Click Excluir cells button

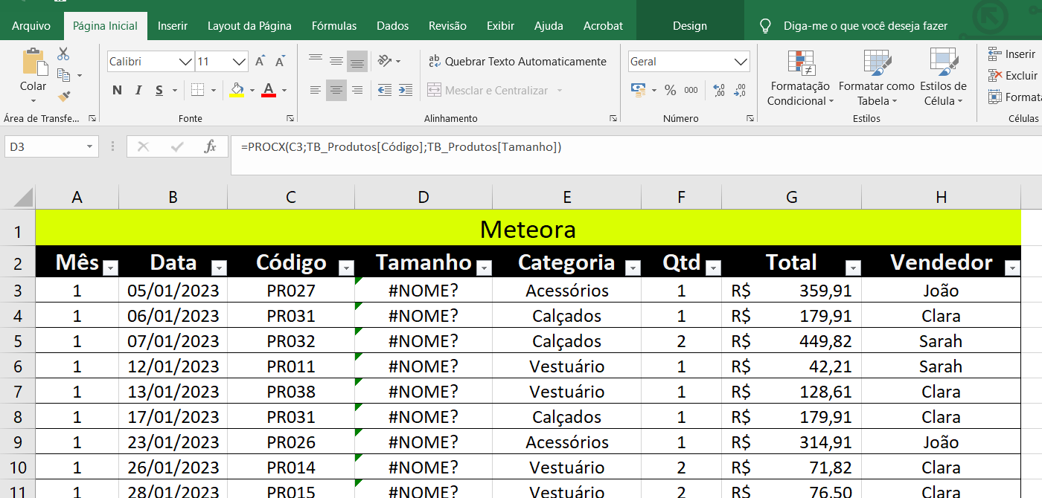pyautogui.click(x=1013, y=76)
